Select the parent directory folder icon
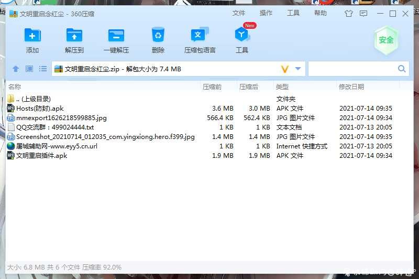This screenshot has width=419, height=279. [10, 99]
